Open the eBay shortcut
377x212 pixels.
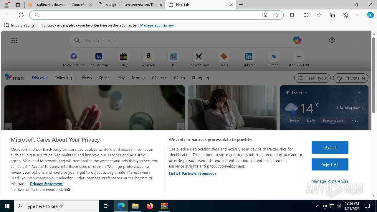coord(124,59)
